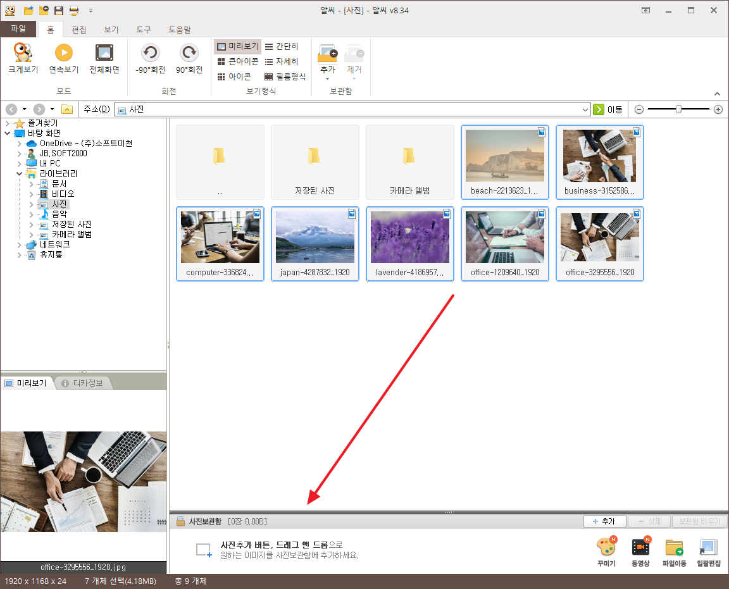Go forward with the right arrow navigation button
Screen dimensions: 729x589
(x=39, y=109)
